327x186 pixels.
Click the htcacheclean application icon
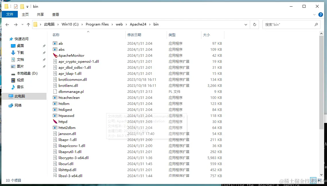[55, 97]
